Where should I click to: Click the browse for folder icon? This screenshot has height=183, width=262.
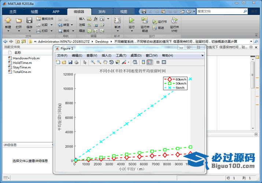(23, 41)
